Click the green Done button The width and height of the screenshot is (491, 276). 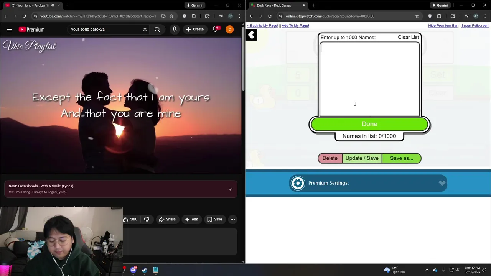[369, 124]
